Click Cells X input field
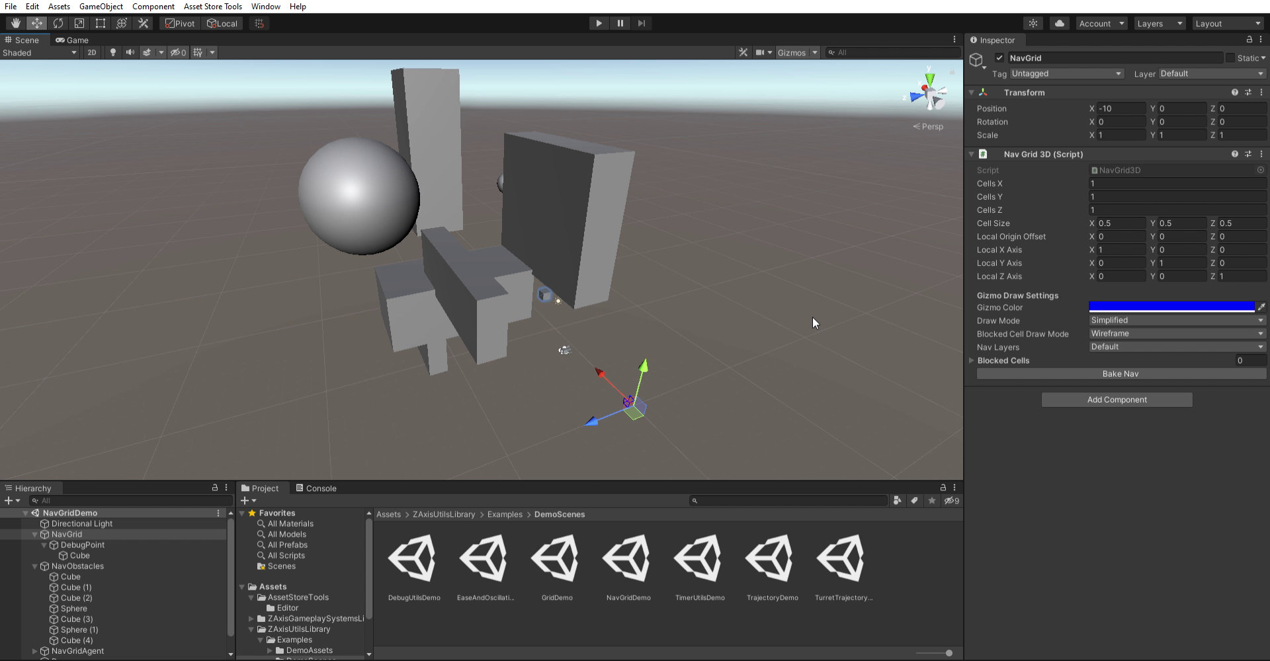Viewport: 1270px width, 661px height. click(1177, 183)
